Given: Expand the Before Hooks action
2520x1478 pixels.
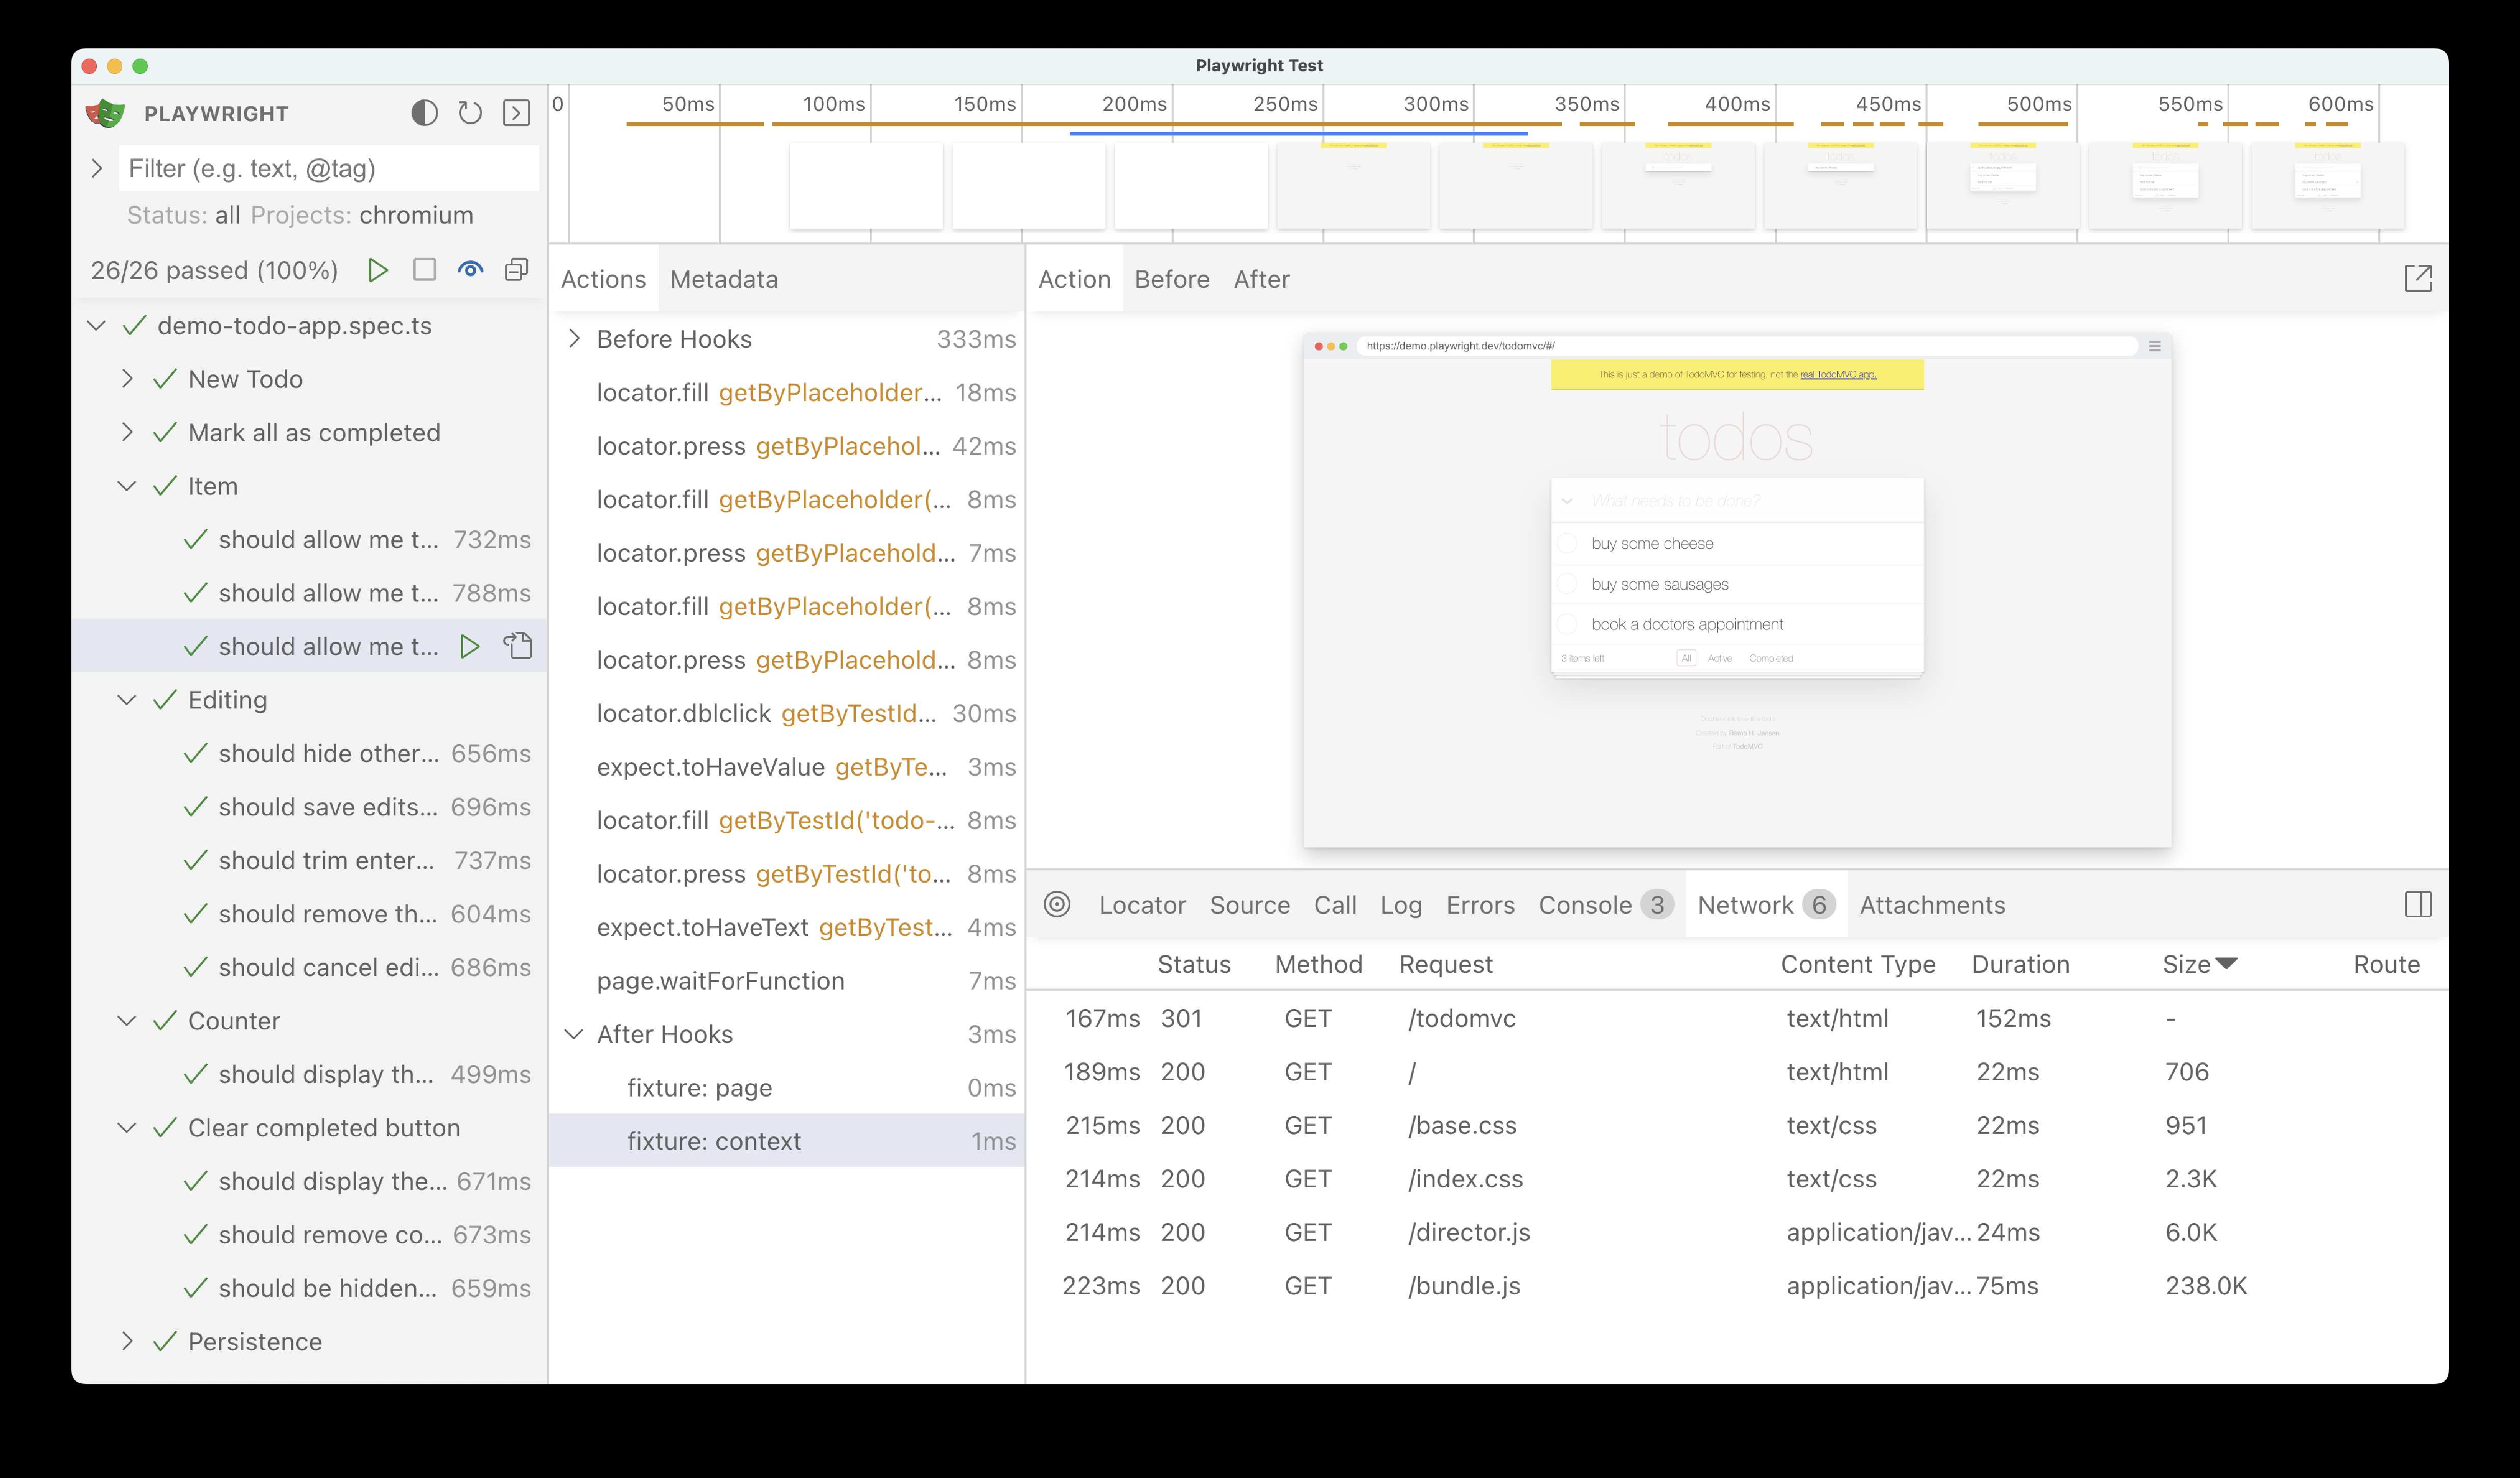Looking at the screenshot, I should [574, 338].
